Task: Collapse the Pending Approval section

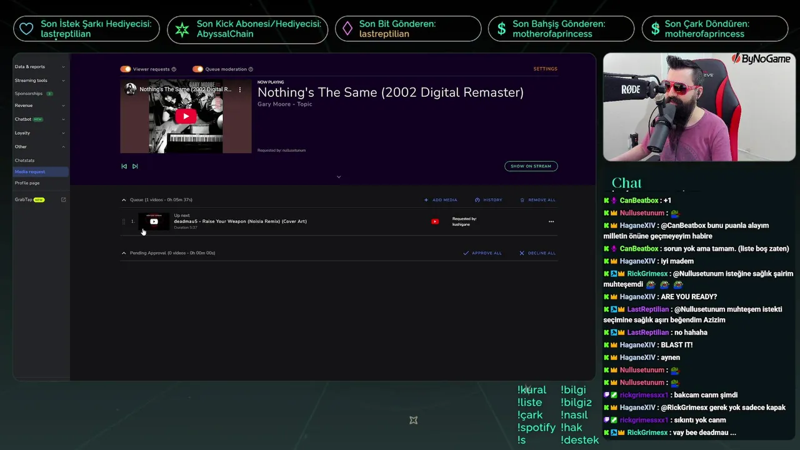Action: pyautogui.click(x=124, y=253)
